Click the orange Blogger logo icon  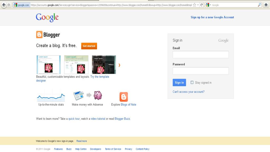pos(39,35)
